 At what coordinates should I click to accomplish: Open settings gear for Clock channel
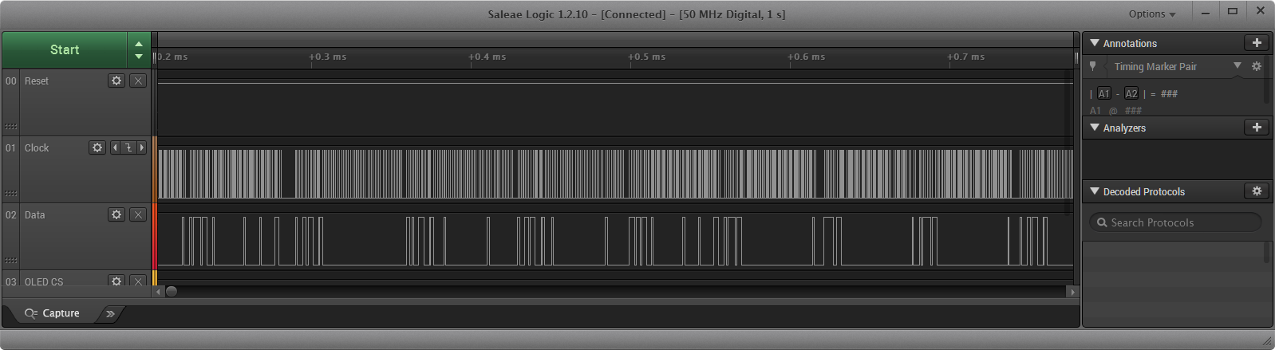[x=97, y=147]
